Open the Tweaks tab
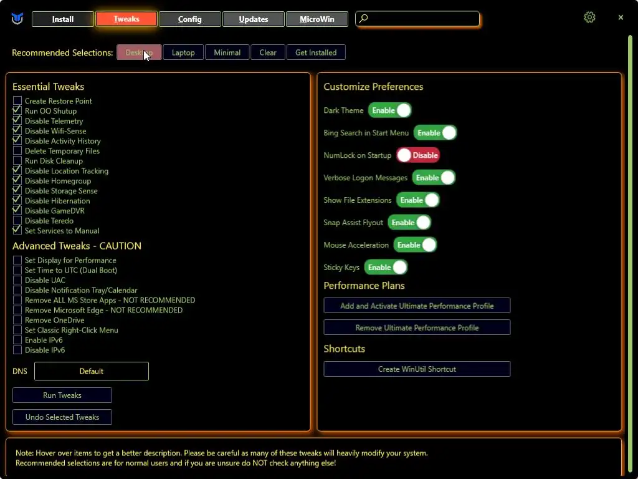The image size is (638, 479). coord(126,19)
